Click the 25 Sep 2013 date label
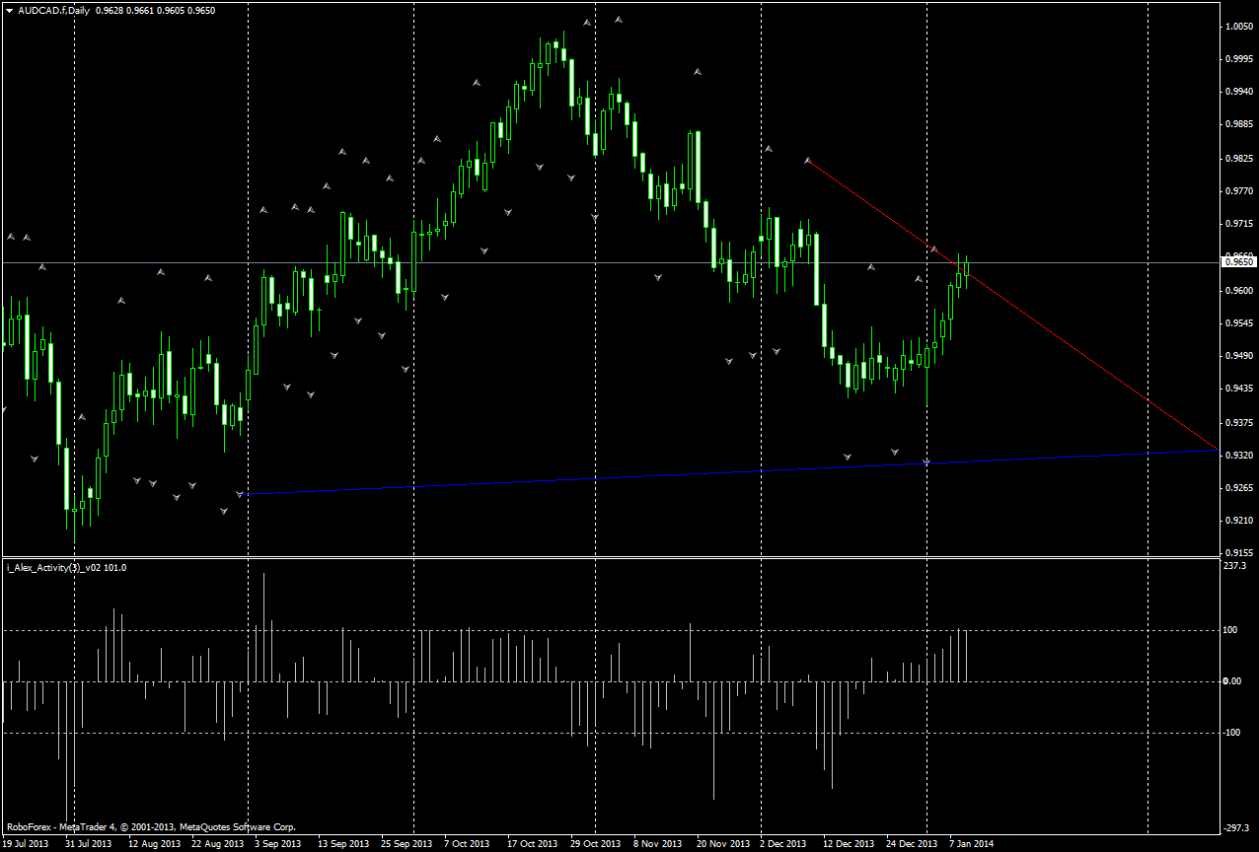Viewport: 1259px width, 852px height. click(x=407, y=844)
